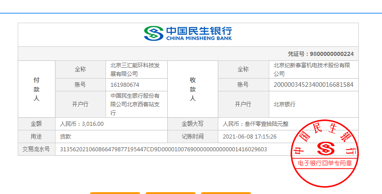
Task: Click payer bank 中国民生银行股份有限公司北京西客站支行
Action: point(135,104)
